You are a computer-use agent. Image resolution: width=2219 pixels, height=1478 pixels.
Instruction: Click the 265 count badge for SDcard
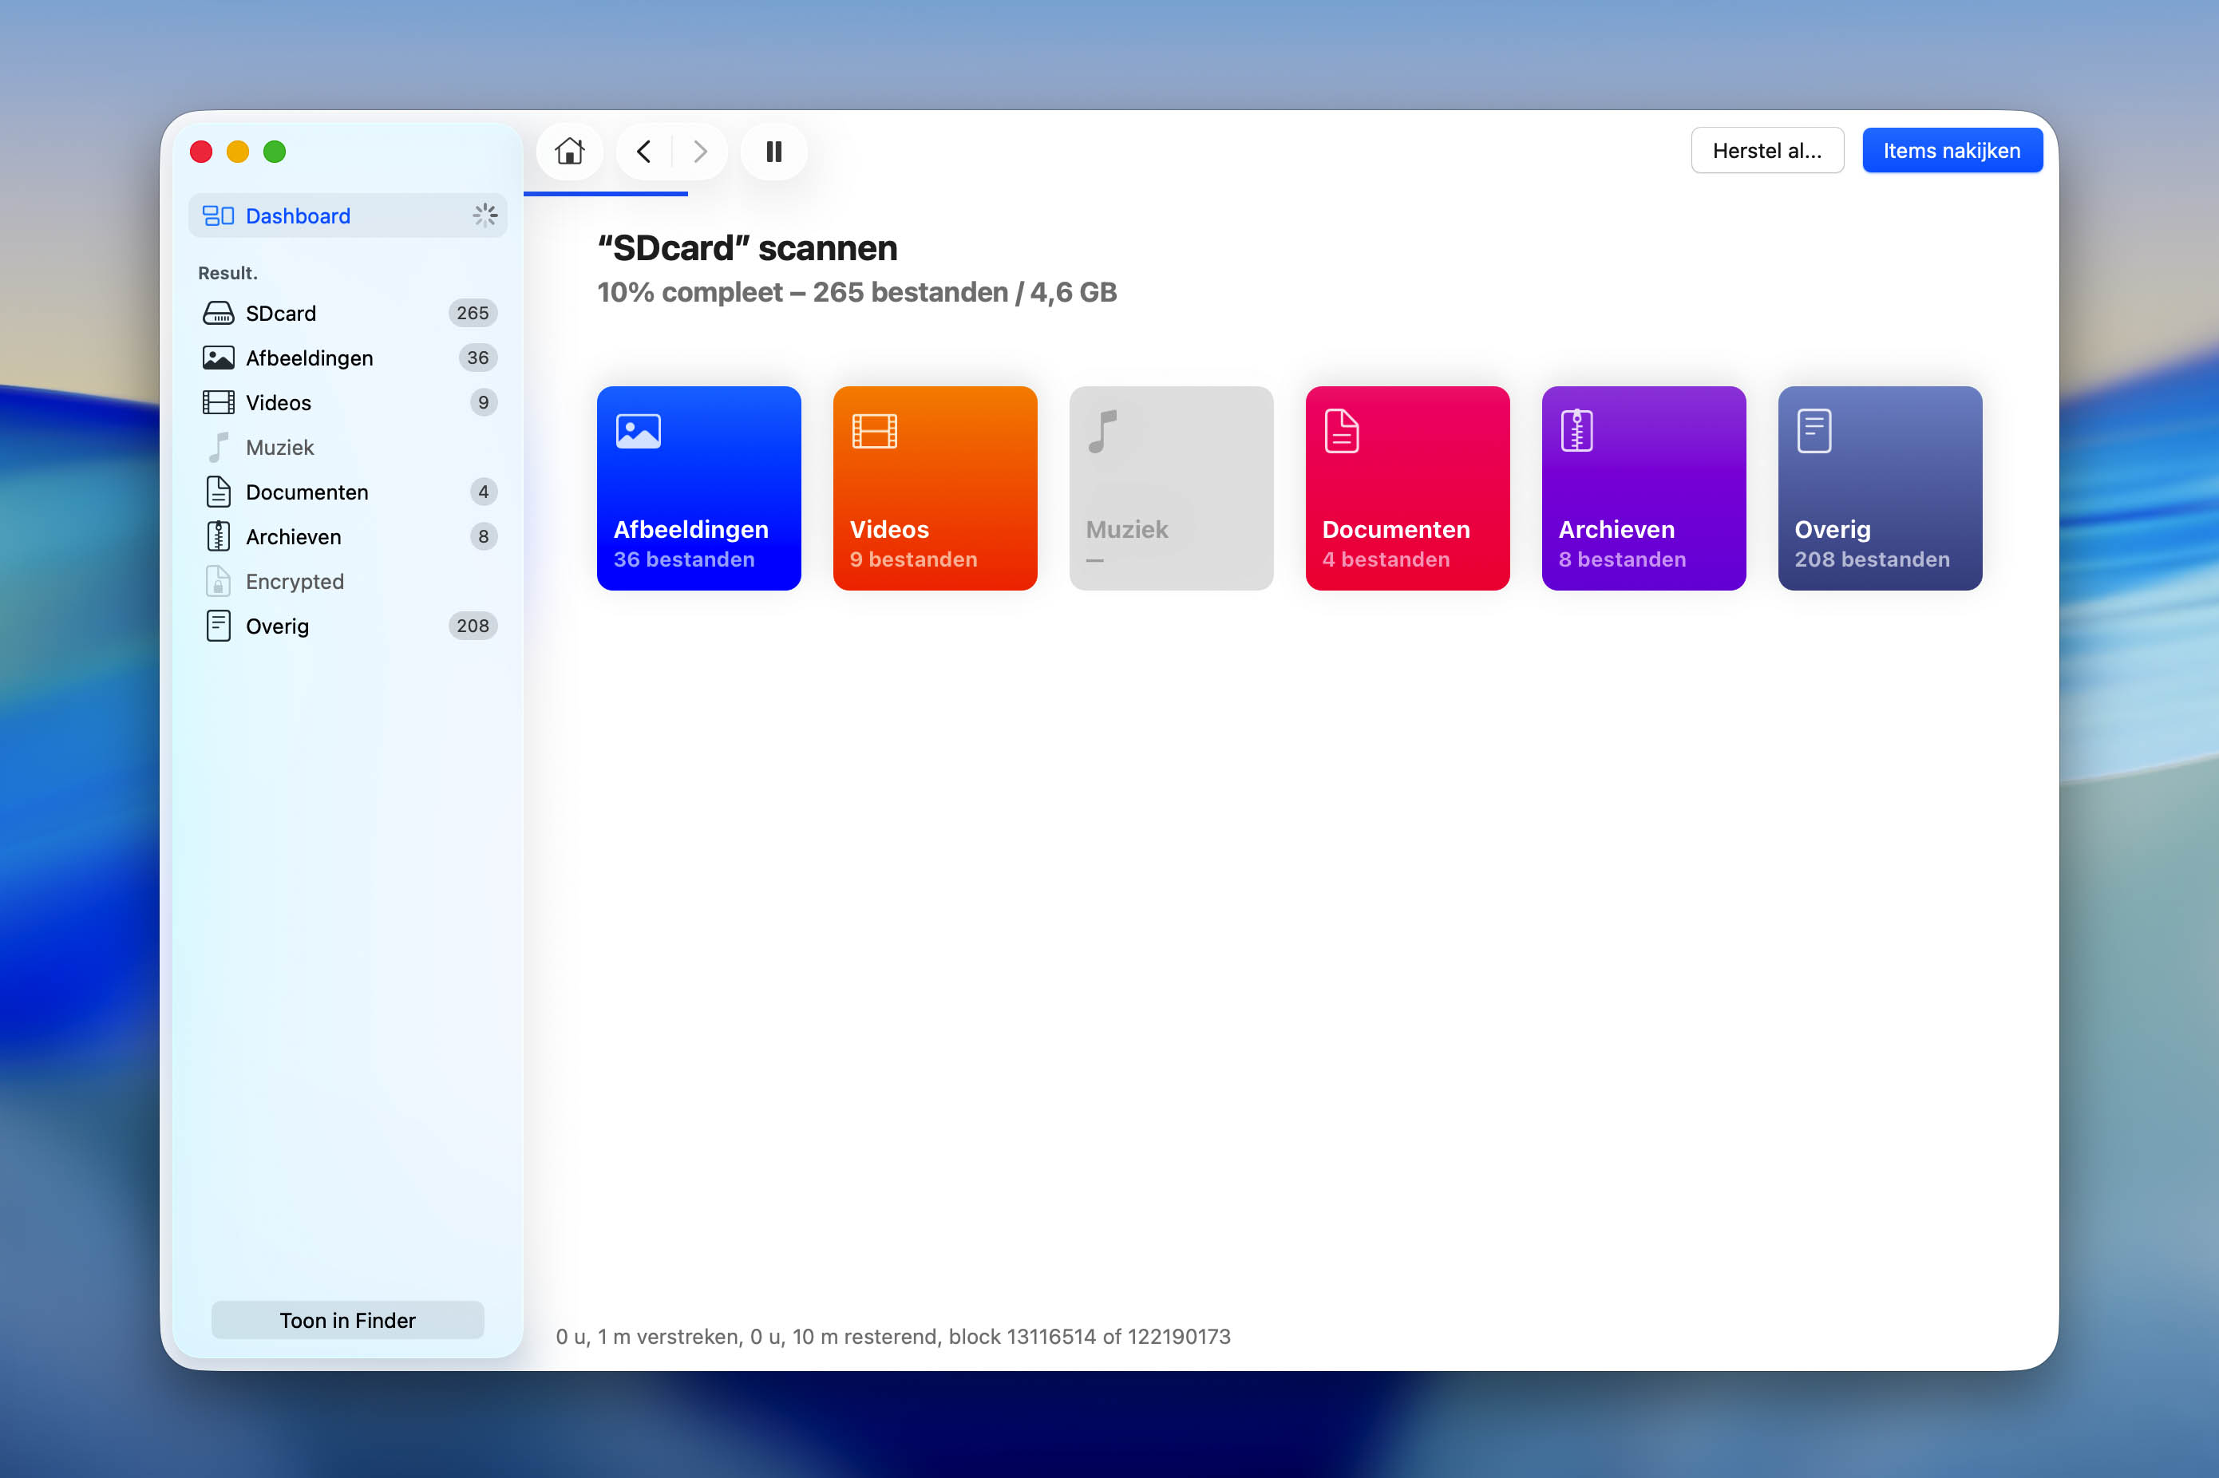coord(473,313)
